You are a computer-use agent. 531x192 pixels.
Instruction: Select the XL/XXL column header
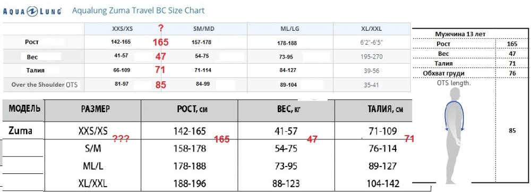(x=372, y=29)
